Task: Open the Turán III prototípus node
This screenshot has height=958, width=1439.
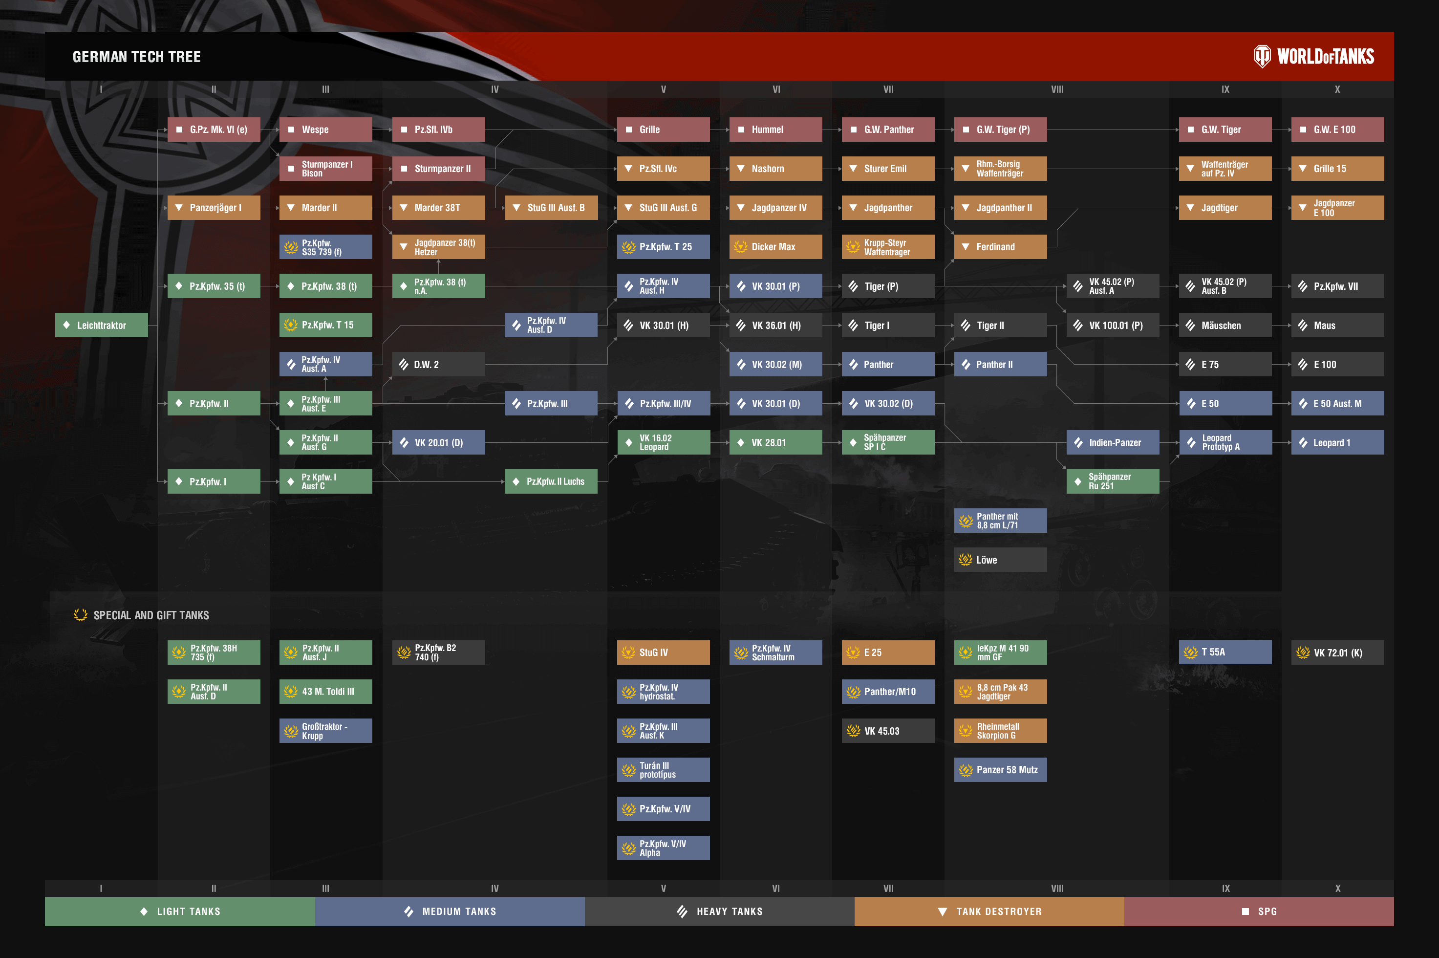Action: (x=664, y=770)
